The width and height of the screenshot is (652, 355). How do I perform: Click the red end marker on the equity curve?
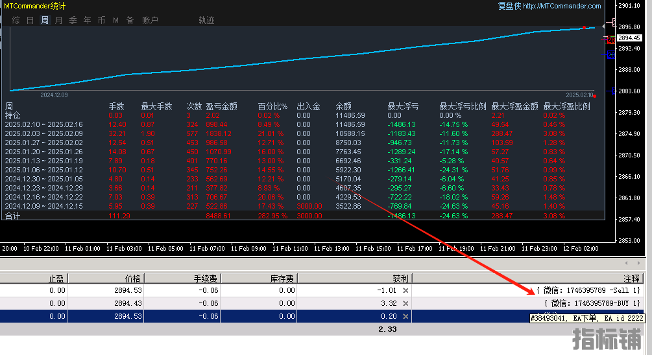tap(585, 27)
